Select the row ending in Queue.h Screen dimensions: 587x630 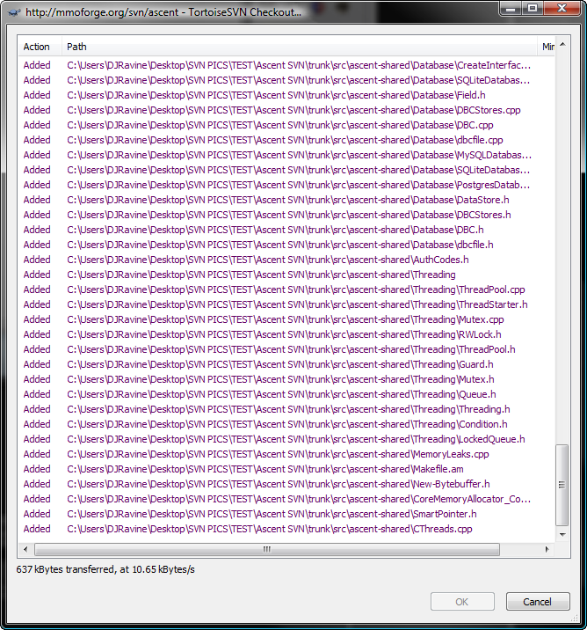tap(286, 394)
